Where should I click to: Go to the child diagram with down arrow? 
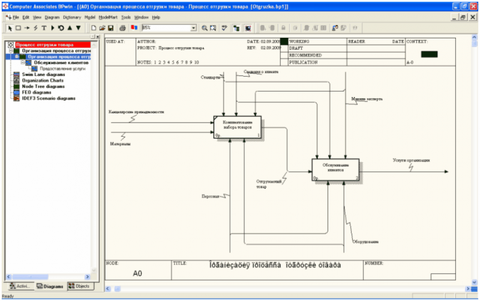(79, 28)
